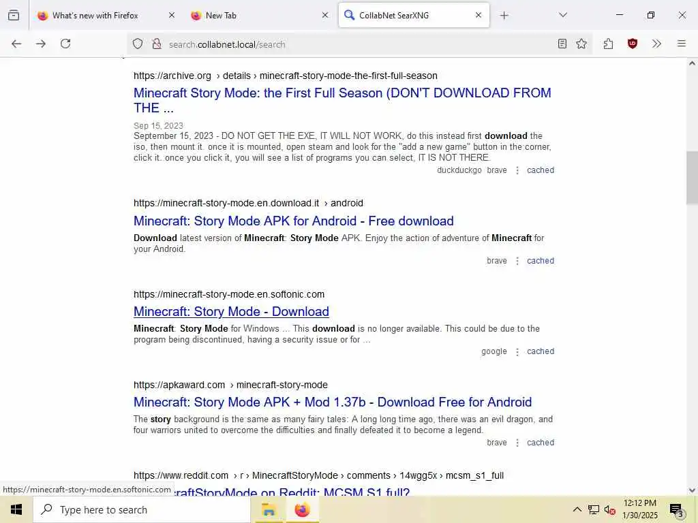This screenshot has width=698, height=523.
Task: Open a new tab with plus button
Action: 504,16
